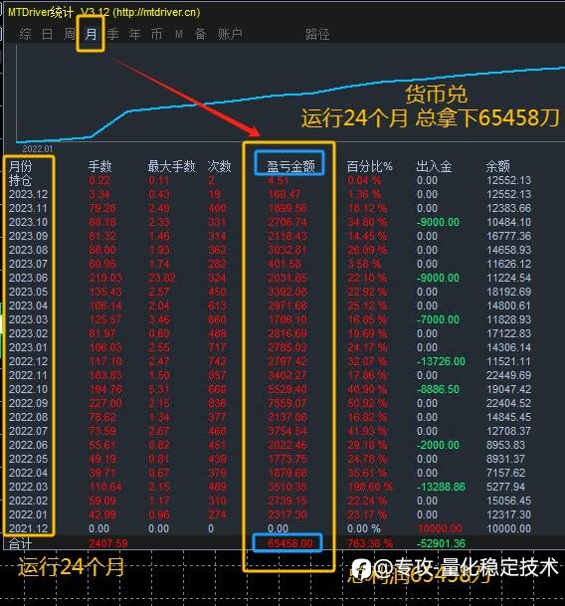Screen dimensions: 565x606
Task: Select the 2022.03 month row
Action: click(270, 487)
